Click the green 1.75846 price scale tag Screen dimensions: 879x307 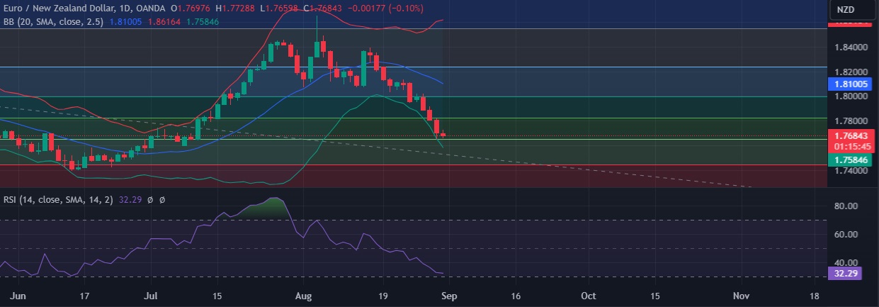(x=850, y=160)
